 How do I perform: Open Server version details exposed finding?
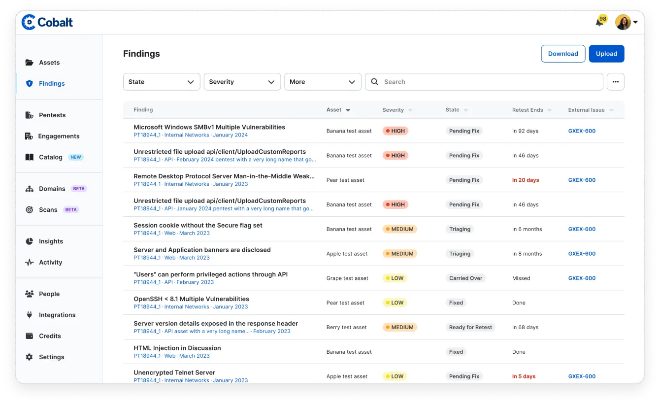click(x=216, y=324)
